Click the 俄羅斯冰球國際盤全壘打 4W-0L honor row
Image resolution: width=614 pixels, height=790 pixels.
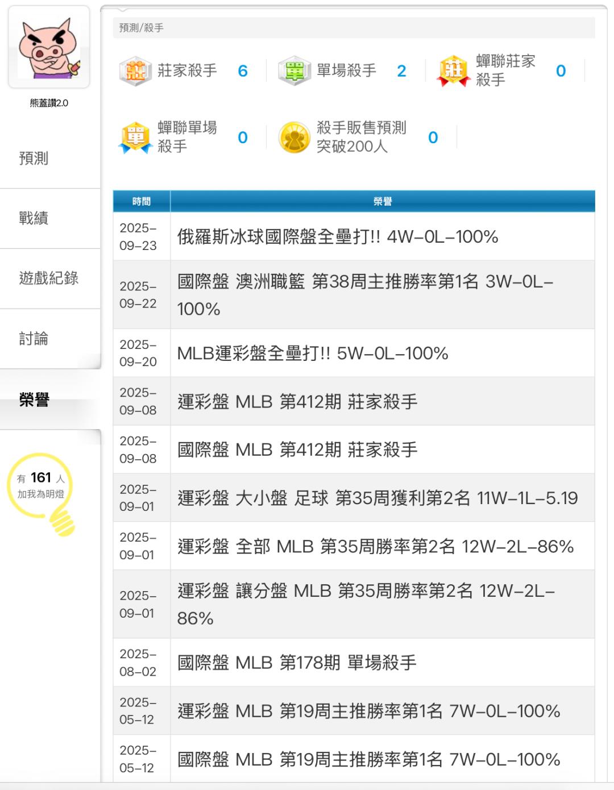[x=354, y=236]
